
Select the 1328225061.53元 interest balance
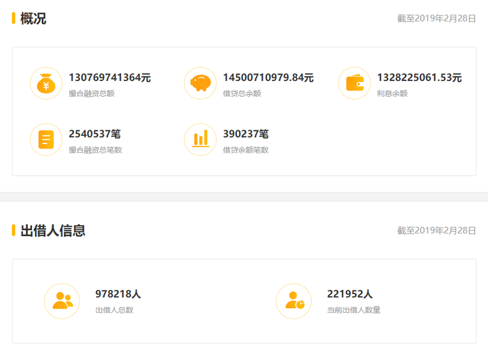(419, 77)
